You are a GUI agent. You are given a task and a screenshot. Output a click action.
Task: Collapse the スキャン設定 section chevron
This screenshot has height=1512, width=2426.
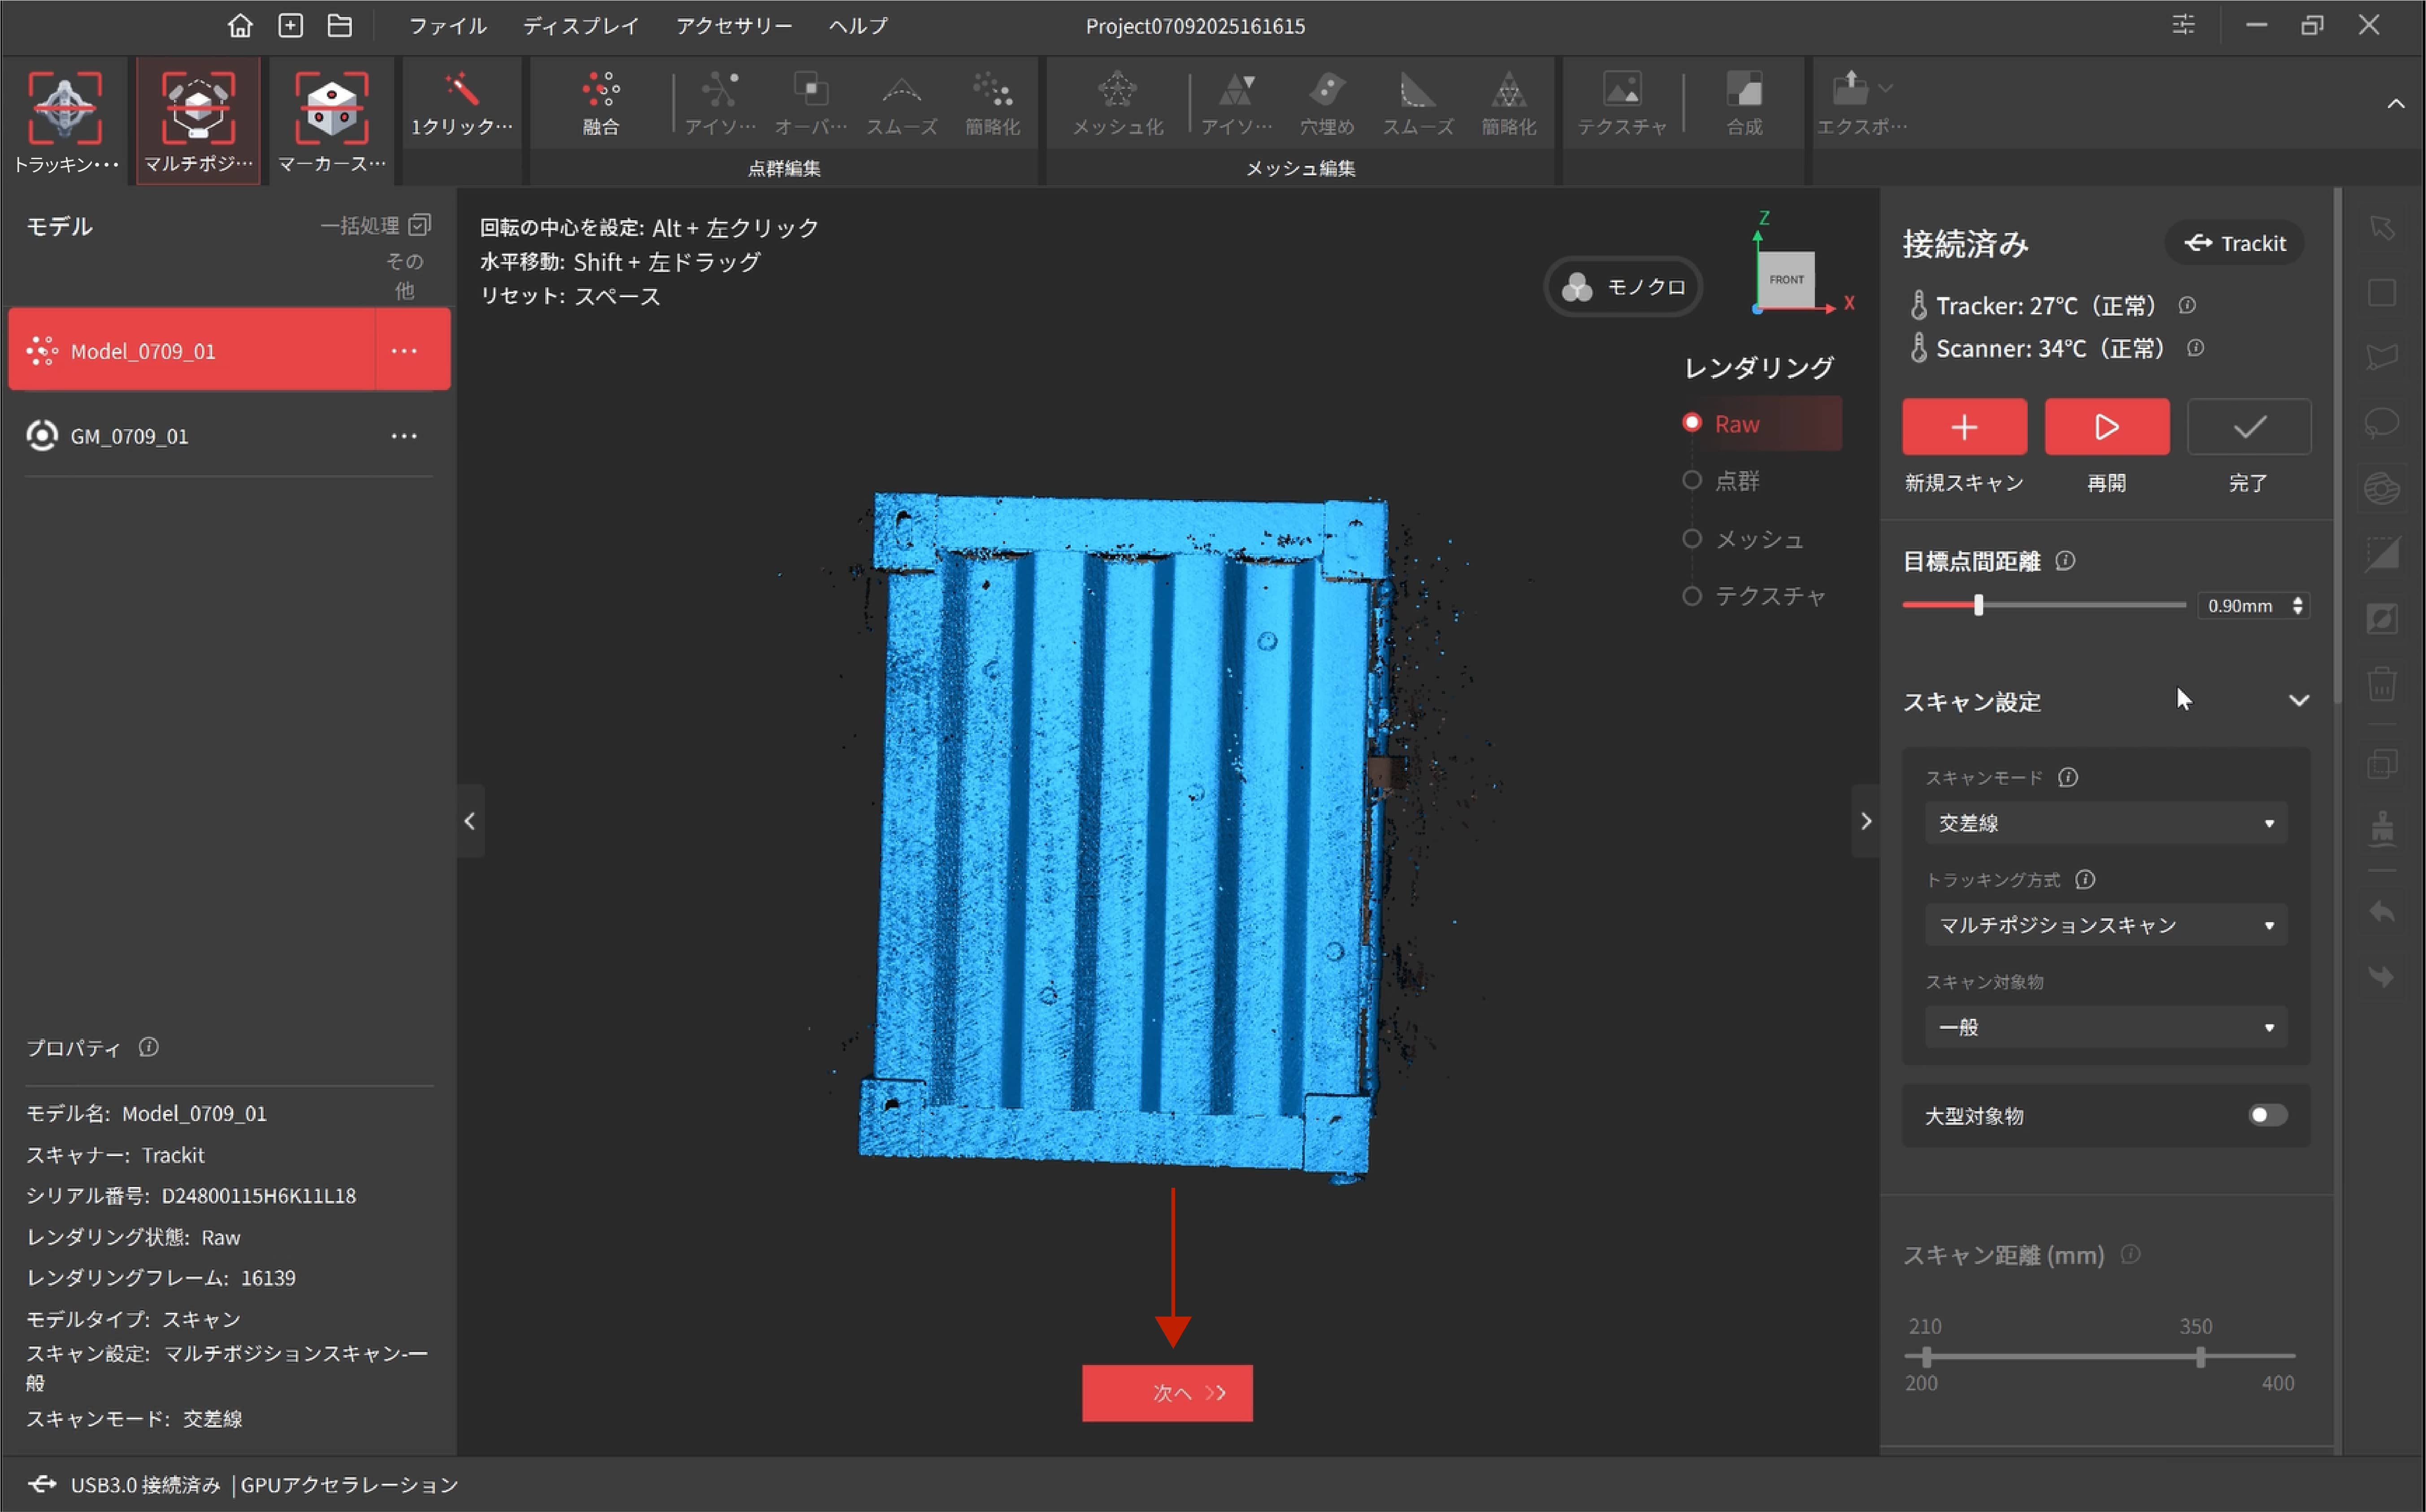point(2298,701)
